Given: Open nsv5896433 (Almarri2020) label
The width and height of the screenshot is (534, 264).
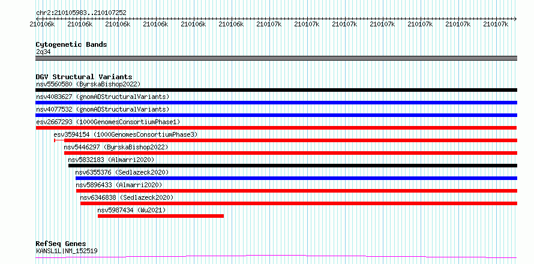Looking at the screenshot, I should click(x=119, y=185).
